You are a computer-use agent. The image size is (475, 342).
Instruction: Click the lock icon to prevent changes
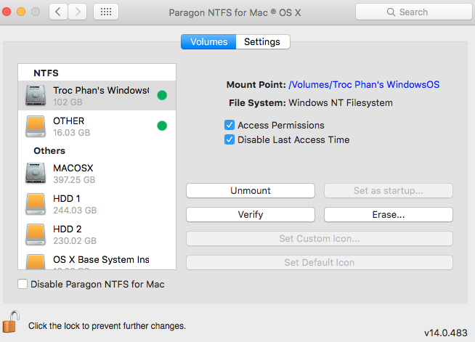click(11, 321)
